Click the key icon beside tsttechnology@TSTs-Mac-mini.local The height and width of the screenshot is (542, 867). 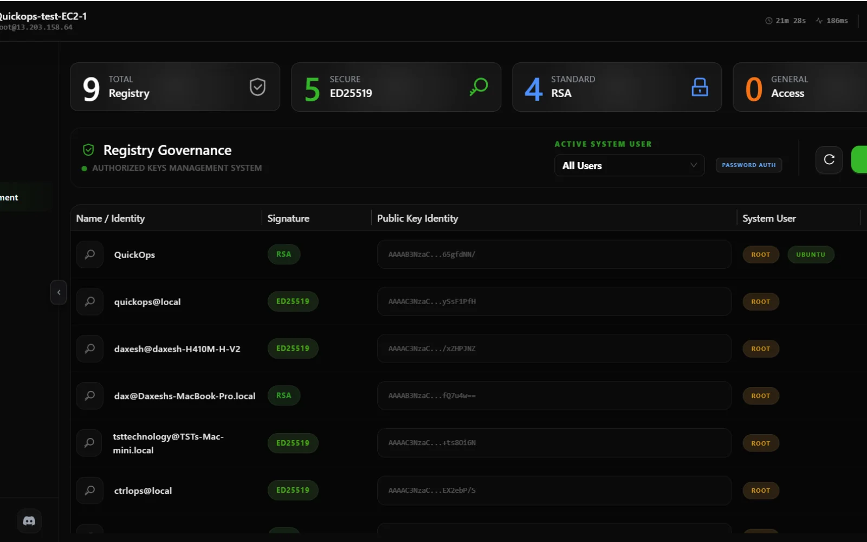(89, 443)
